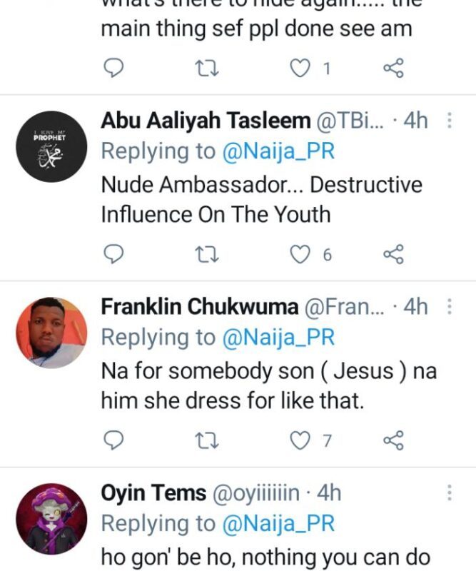The image size is (476, 571).
Task: Like Franklin Chukwuma's tweet
Action: [x=300, y=440]
